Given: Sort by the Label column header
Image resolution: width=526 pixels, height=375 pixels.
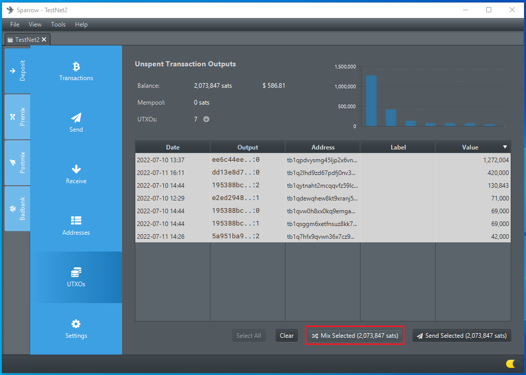Looking at the screenshot, I should coord(398,147).
